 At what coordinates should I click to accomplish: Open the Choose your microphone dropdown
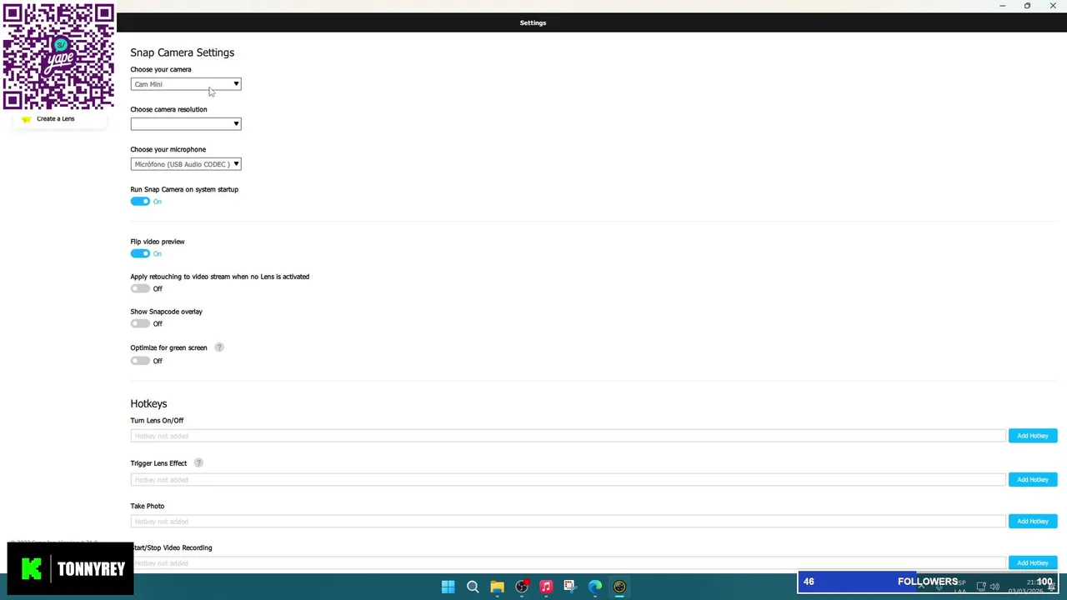[185, 164]
